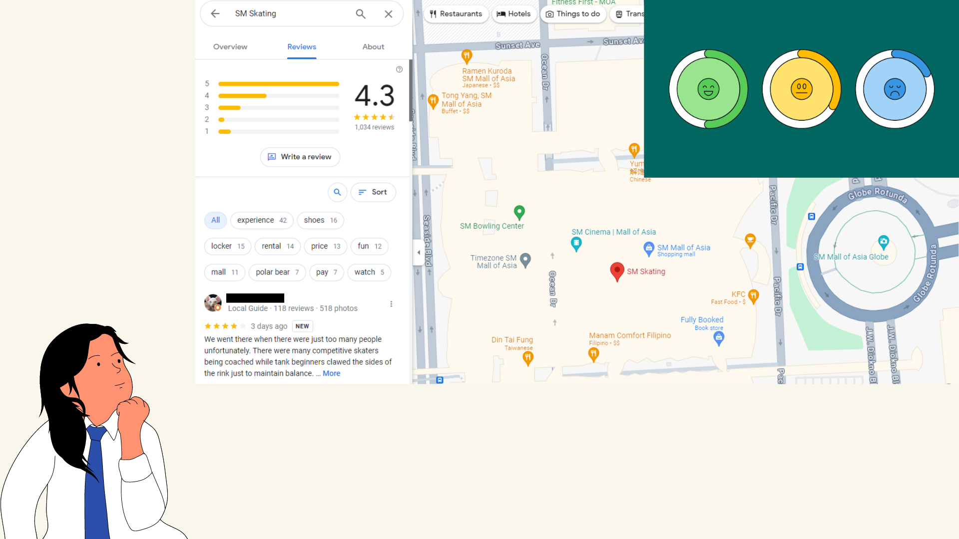Image resolution: width=959 pixels, height=539 pixels.
Task: Click the Restaurants category button
Action: point(456,14)
